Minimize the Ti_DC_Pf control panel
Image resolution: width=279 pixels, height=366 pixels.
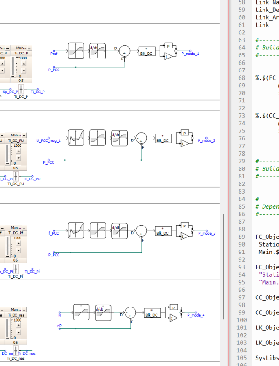(24, 228)
